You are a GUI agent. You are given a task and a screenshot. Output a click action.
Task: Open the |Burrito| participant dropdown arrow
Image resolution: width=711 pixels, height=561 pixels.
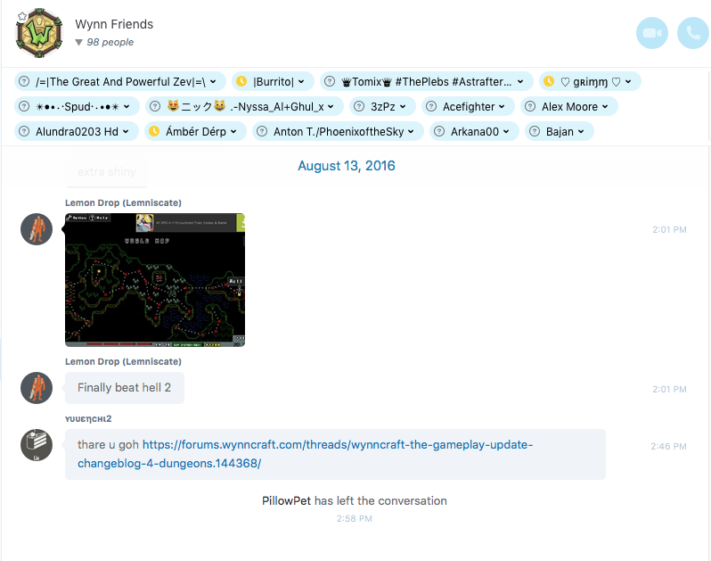point(301,82)
